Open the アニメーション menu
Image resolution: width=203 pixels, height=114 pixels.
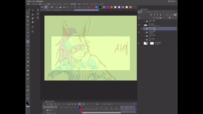(x=57, y=4)
